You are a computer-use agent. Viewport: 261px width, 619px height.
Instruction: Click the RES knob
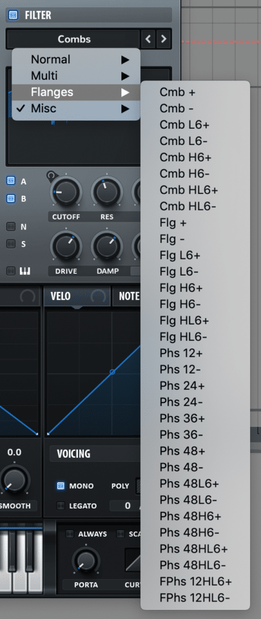(107, 192)
